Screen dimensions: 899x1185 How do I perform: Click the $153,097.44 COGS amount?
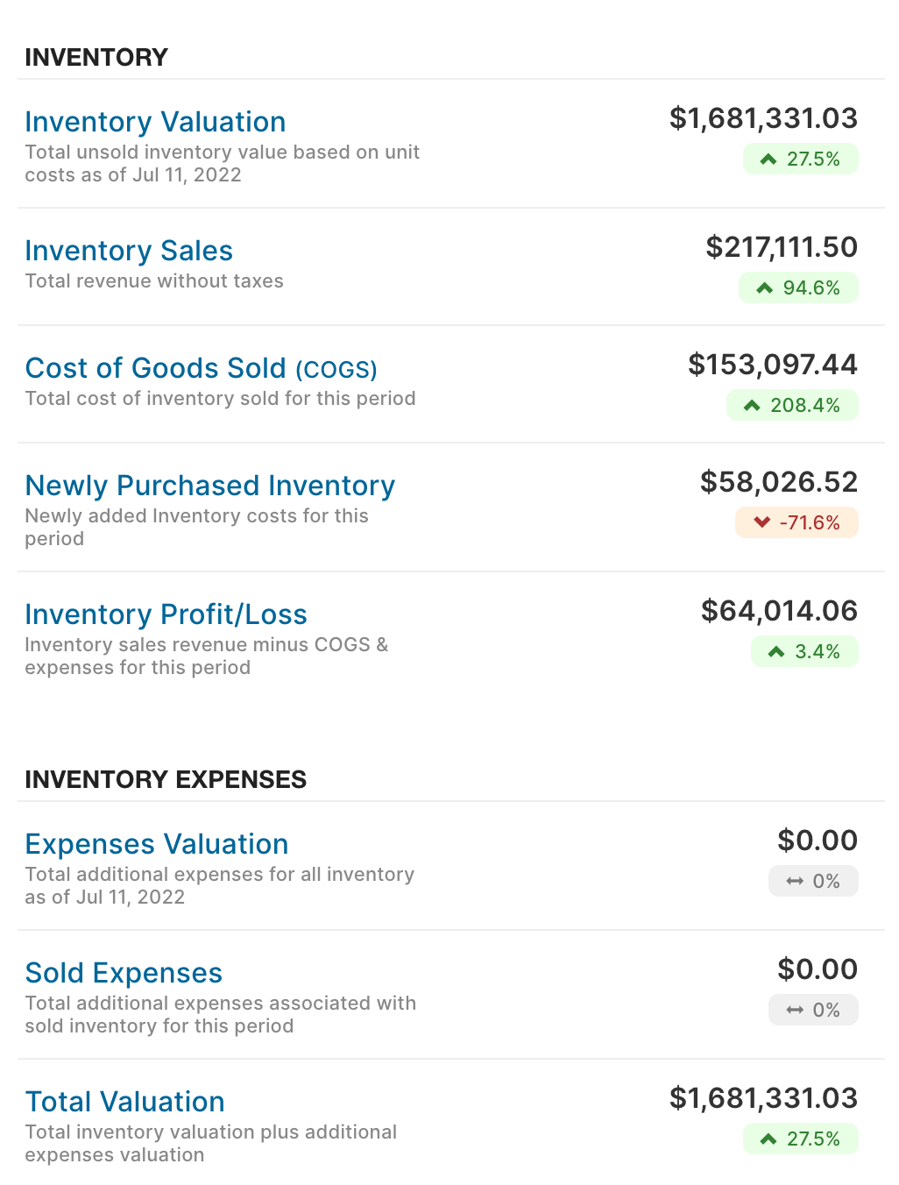tap(773, 365)
